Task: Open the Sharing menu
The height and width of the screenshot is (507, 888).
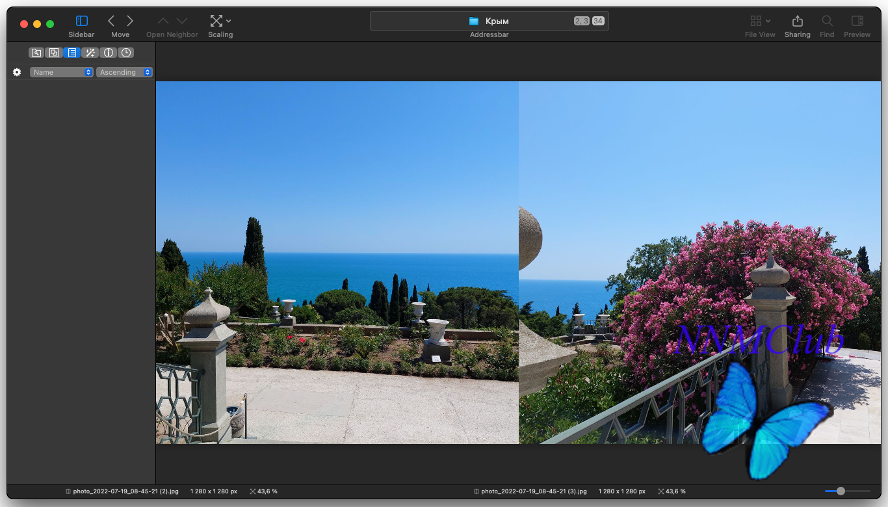Action: pyautogui.click(x=798, y=21)
